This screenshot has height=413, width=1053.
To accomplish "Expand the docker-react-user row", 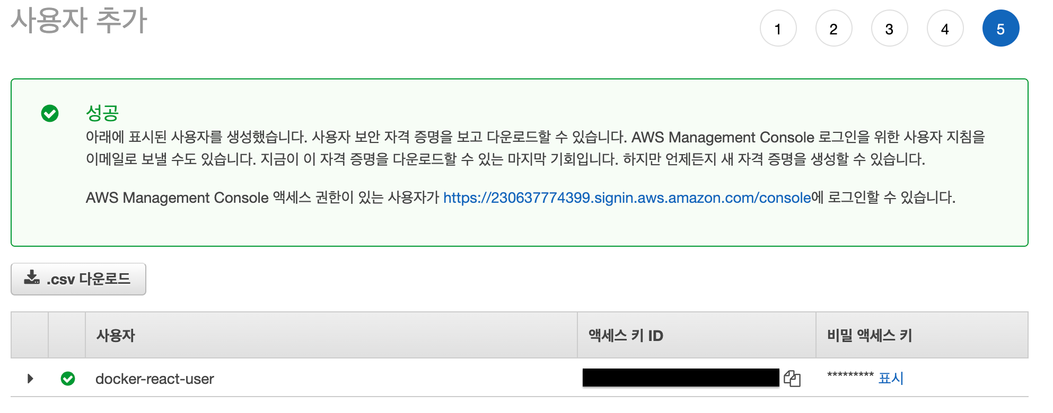I will pyautogui.click(x=30, y=379).
